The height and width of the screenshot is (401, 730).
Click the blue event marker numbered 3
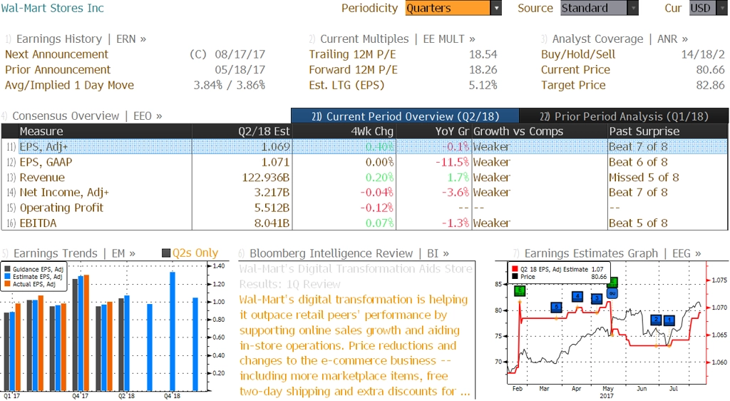tap(597, 298)
